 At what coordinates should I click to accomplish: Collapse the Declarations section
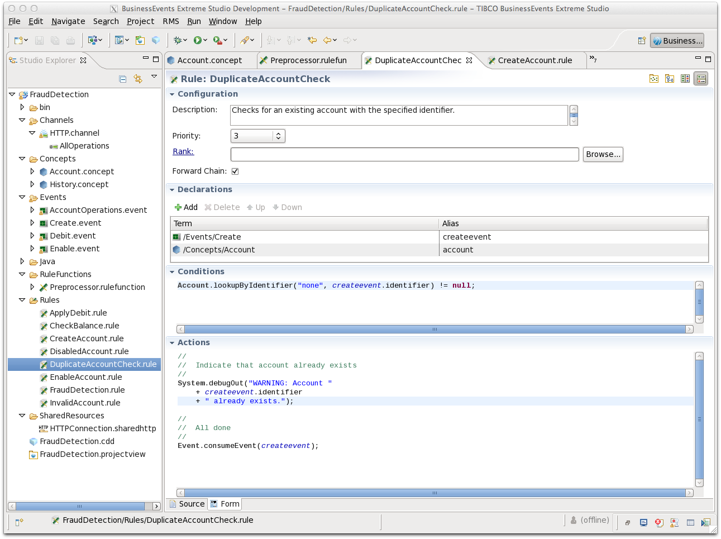[172, 190]
